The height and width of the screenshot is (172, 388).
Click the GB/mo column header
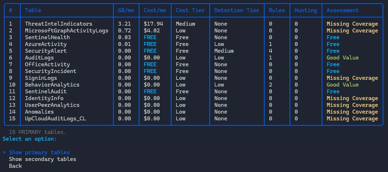click(126, 10)
